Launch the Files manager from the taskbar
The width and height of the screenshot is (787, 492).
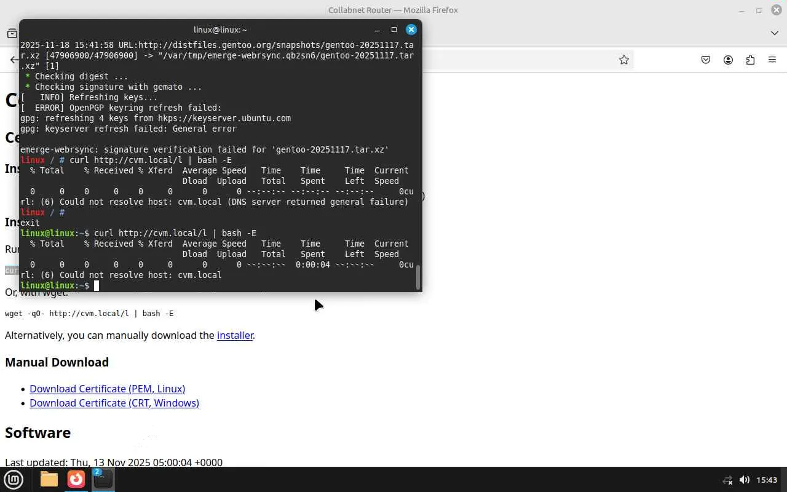tap(49, 479)
